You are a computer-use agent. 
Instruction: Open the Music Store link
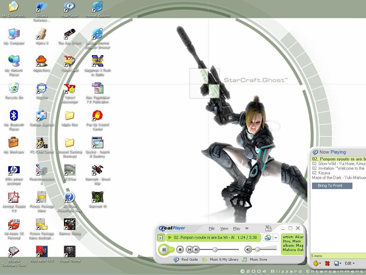coord(255,260)
